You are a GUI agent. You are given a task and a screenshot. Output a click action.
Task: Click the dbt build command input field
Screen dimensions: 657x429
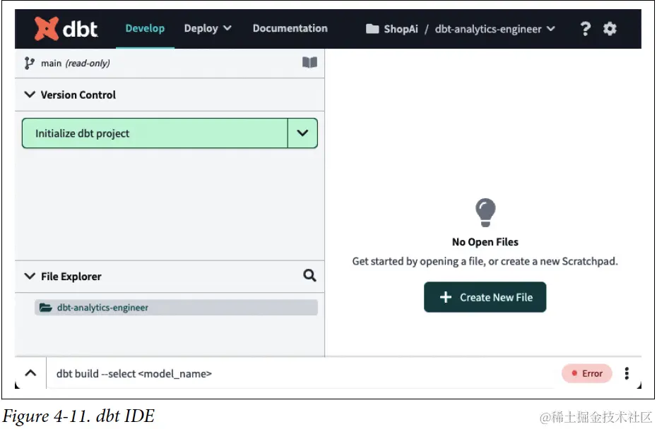[x=302, y=373]
